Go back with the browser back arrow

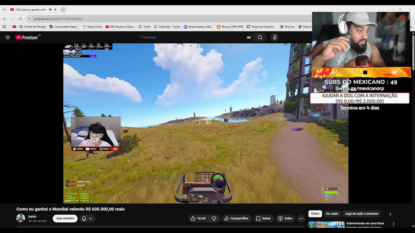click(x=5, y=19)
